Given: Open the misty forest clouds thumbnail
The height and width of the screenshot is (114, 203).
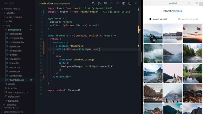Looking at the screenshot, I should click(153, 54).
